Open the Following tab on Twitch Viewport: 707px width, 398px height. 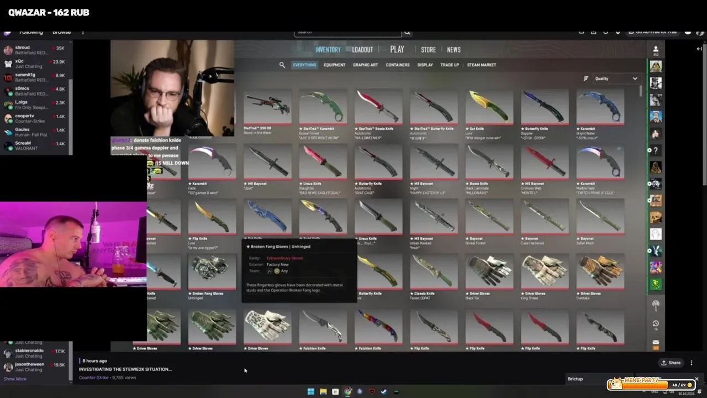click(31, 33)
